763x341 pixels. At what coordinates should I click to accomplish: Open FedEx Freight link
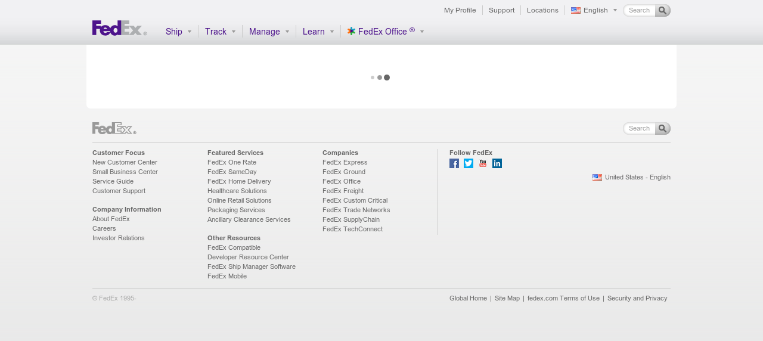(343, 191)
